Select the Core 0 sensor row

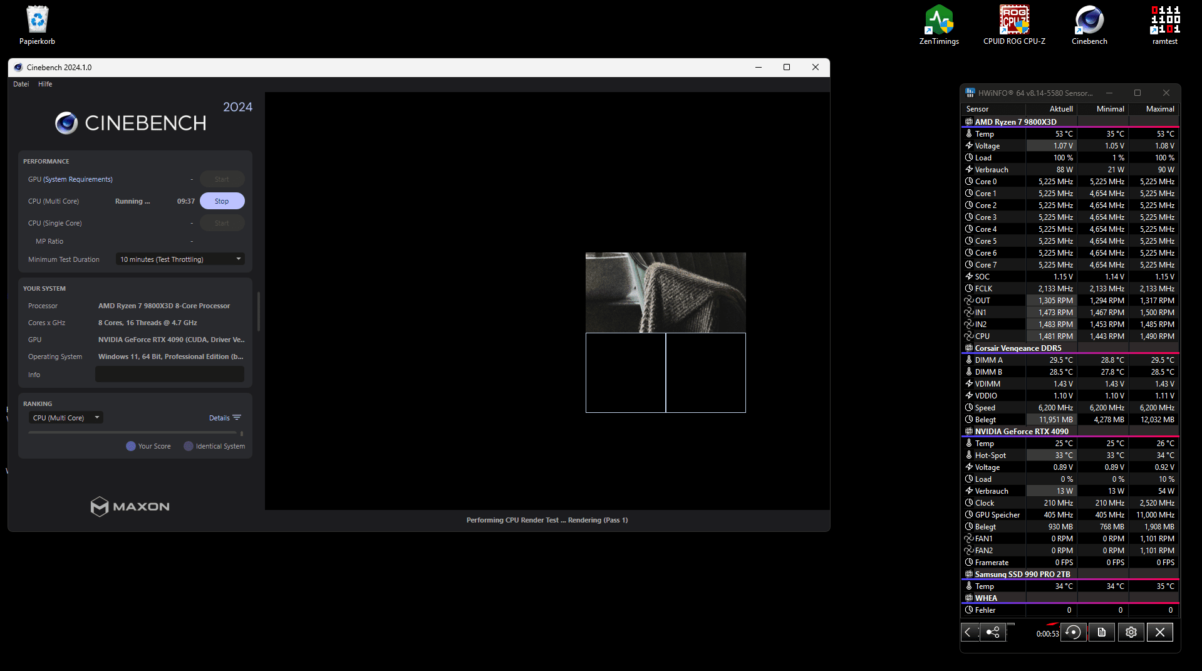1070,182
